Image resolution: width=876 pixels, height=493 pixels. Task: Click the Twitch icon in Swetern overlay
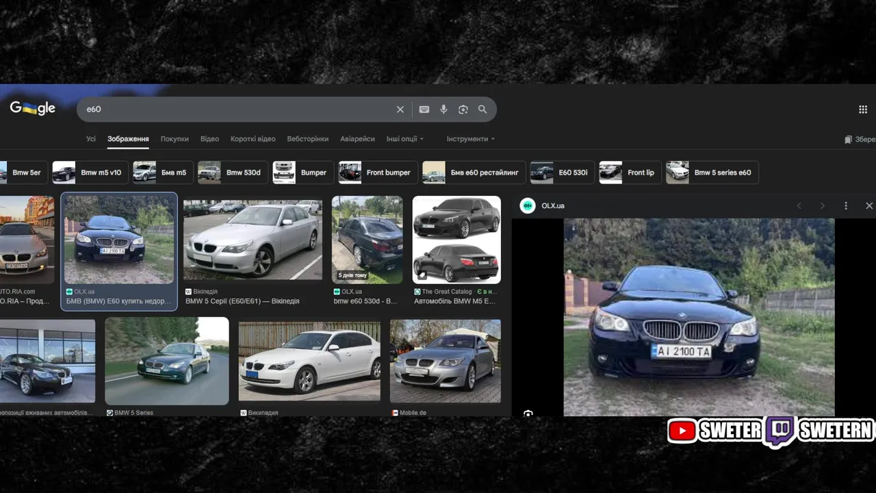click(780, 431)
